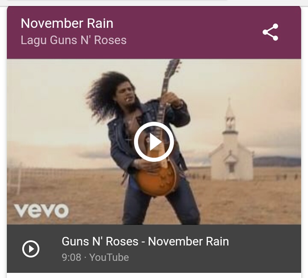Click the small play icon in the dark bar
The image size is (308, 278).
point(31,249)
